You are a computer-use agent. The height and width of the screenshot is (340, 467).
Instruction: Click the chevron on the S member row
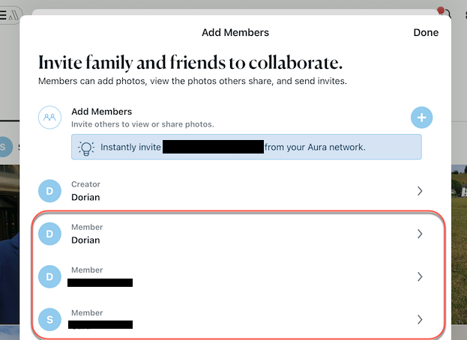420,320
